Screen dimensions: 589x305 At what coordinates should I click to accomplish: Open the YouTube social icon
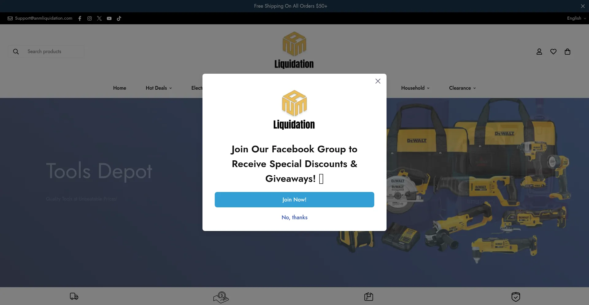109,18
